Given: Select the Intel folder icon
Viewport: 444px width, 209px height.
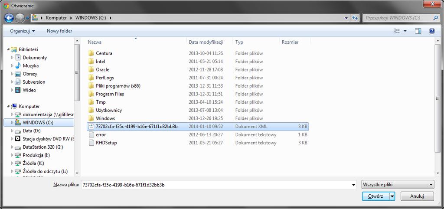Looking at the screenshot, I should click(x=91, y=62).
